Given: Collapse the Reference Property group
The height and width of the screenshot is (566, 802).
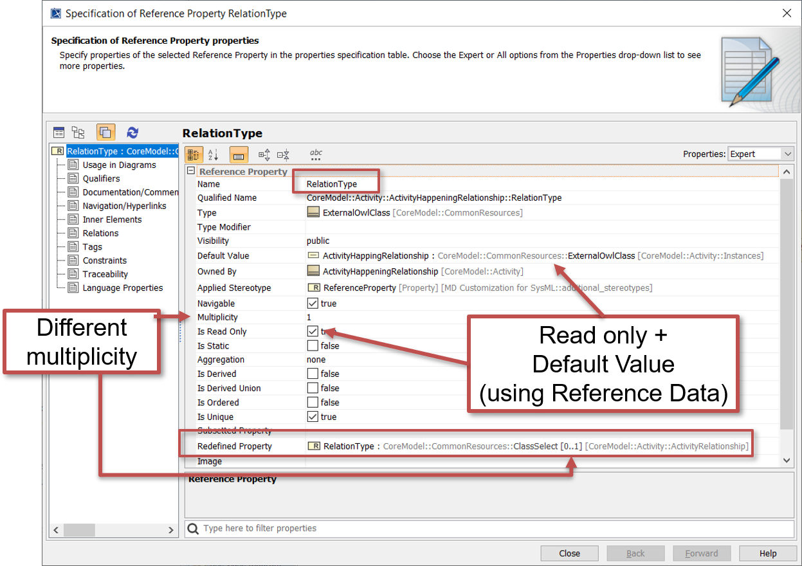Looking at the screenshot, I should click(190, 171).
